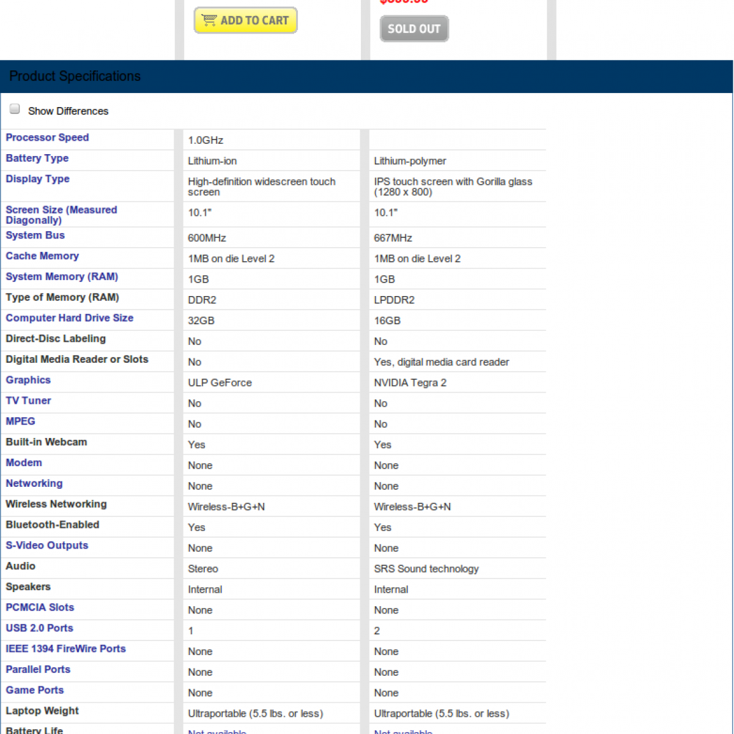Viewport: 734px width, 734px height.
Task: Enable the Show Differences checkbox
Action: [x=15, y=109]
